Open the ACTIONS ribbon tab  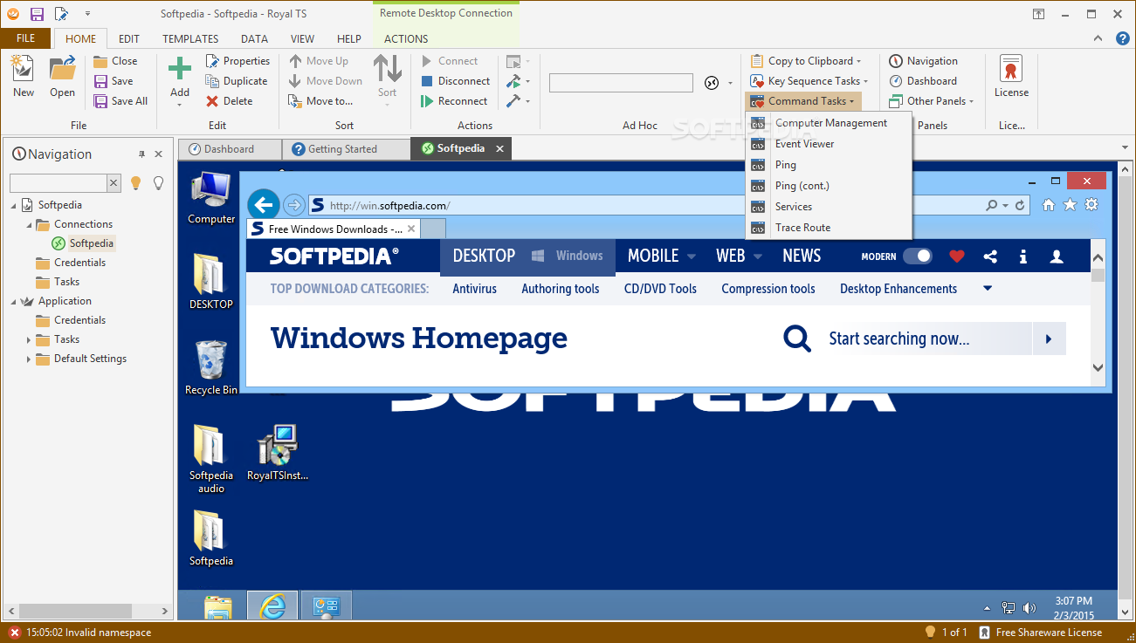click(x=406, y=38)
